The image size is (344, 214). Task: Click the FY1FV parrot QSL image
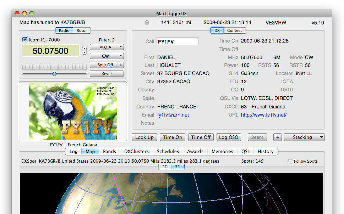coord(73,111)
